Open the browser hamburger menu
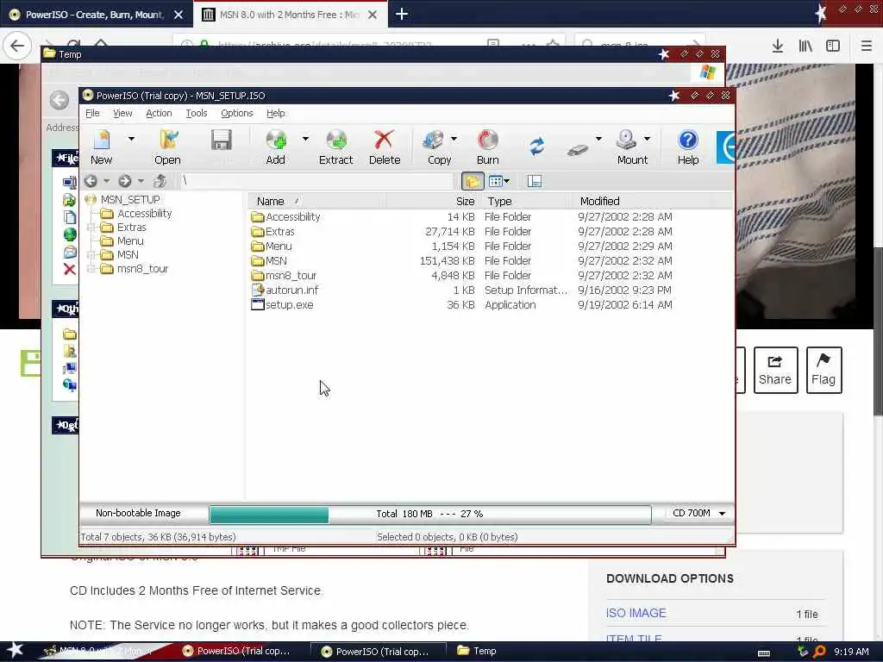Viewport: 883px width, 662px height. 866,46
